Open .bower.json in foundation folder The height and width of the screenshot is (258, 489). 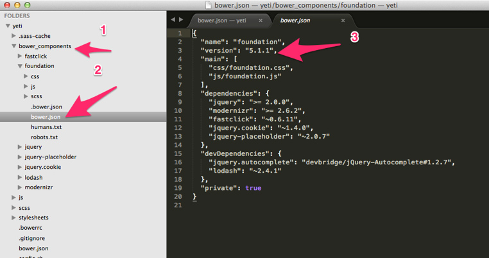[46, 107]
